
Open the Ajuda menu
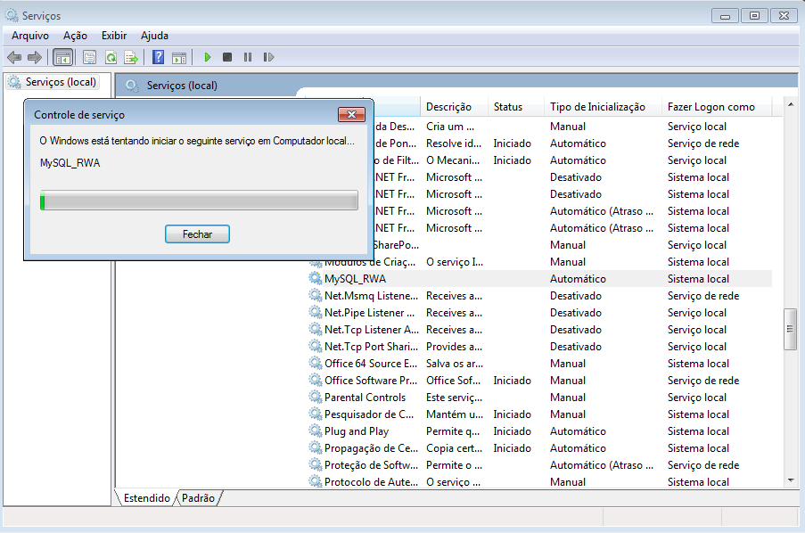tap(154, 36)
